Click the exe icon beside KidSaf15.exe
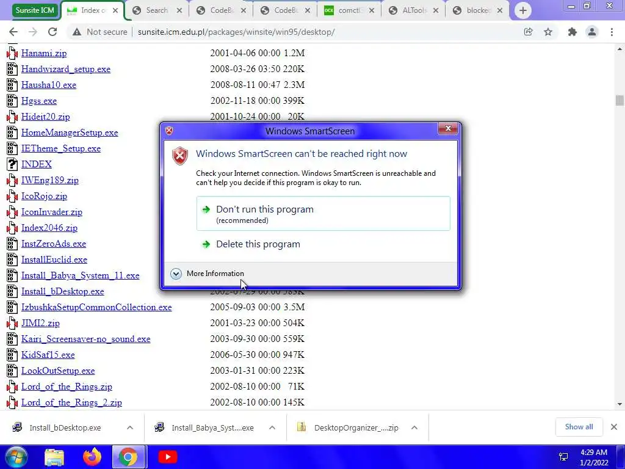 pos(12,355)
